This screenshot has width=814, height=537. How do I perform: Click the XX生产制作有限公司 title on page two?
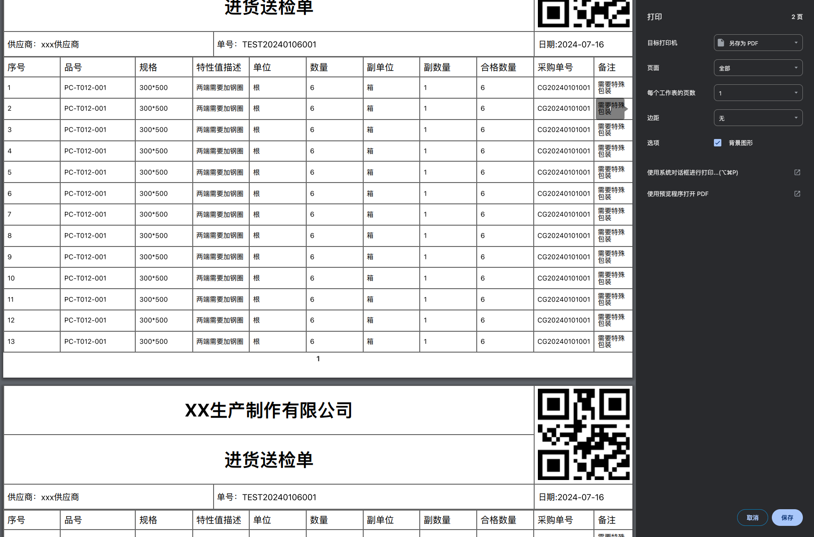pos(269,411)
